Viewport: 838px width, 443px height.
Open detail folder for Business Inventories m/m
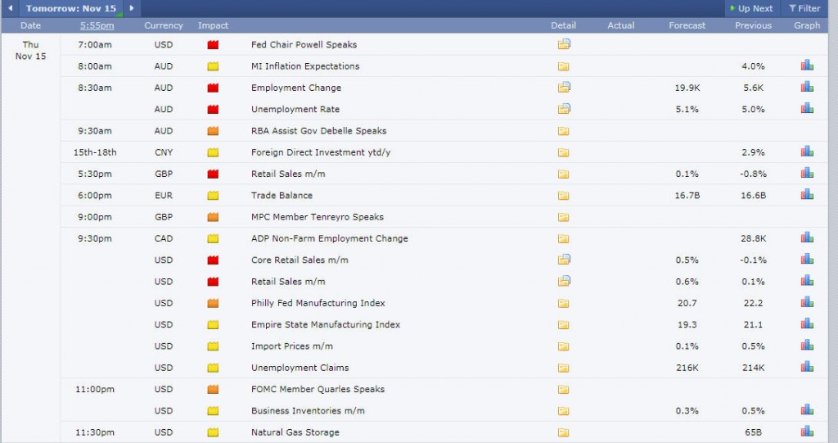click(x=563, y=411)
